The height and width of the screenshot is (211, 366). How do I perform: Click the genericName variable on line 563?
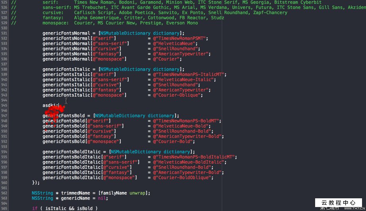(76, 198)
